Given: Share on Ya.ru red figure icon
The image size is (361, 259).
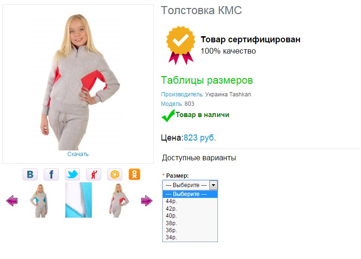Looking at the screenshot, I should (94, 174).
